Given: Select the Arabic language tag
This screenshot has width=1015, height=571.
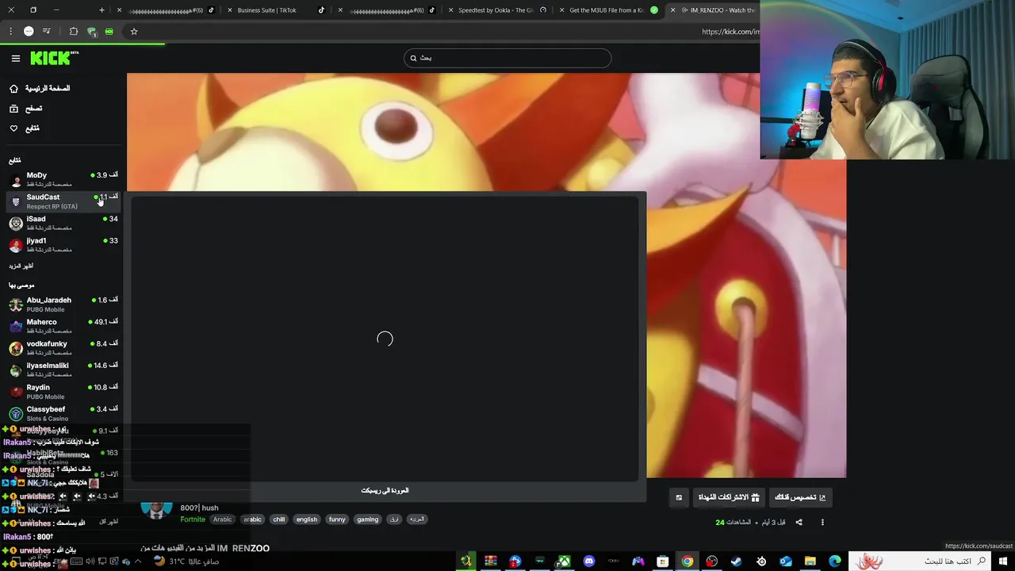Looking at the screenshot, I should pos(223,519).
